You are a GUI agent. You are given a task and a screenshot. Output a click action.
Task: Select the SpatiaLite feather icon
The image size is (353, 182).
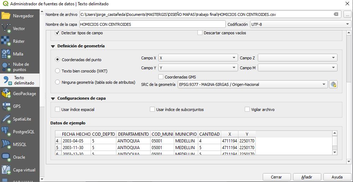tap(6, 119)
